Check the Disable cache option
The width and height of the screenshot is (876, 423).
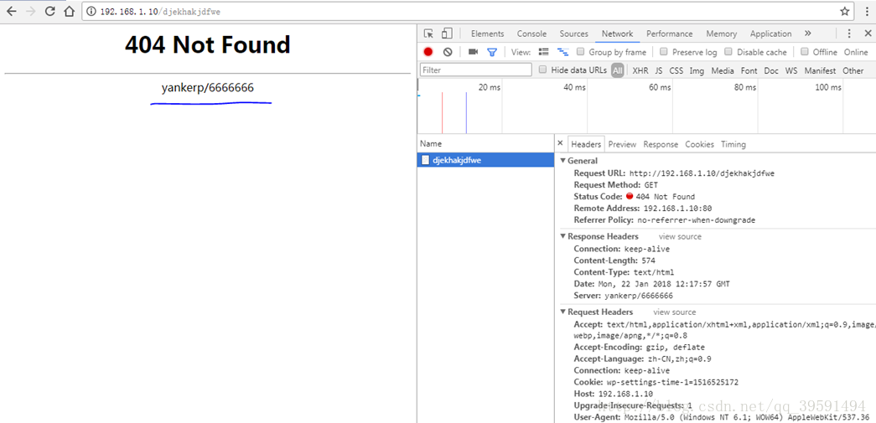coord(729,52)
